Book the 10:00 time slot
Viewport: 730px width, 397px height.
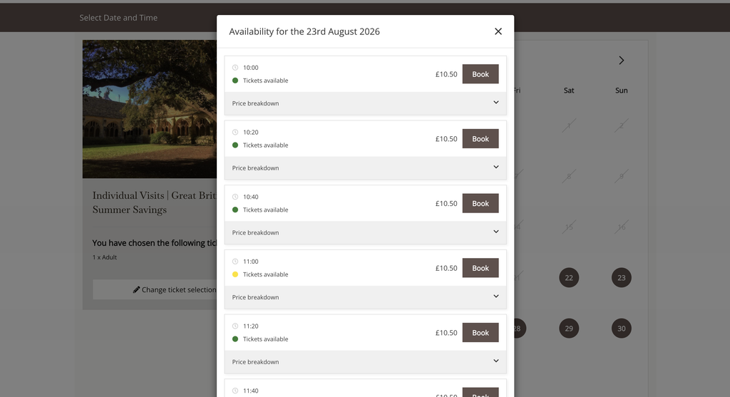click(x=480, y=74)
